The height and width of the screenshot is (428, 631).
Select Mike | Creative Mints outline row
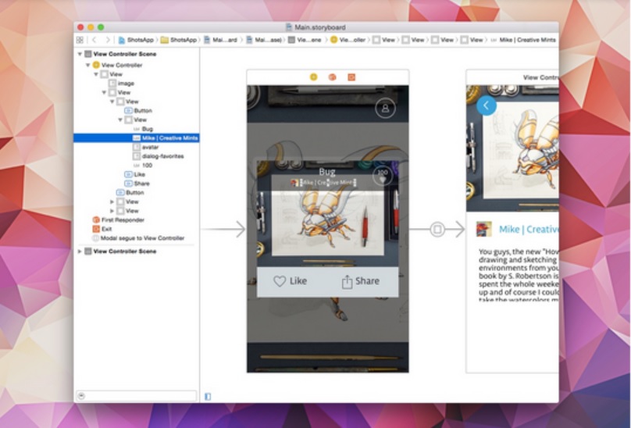click(137, 138)
